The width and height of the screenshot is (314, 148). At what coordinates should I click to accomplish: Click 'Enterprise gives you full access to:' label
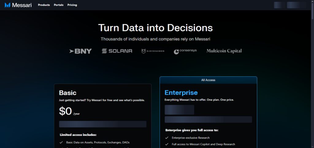click(192, 130)
